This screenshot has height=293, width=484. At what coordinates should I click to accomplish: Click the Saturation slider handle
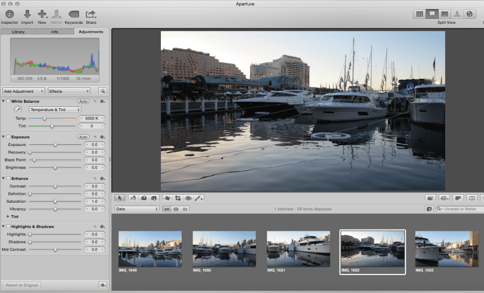click(55, 202)
